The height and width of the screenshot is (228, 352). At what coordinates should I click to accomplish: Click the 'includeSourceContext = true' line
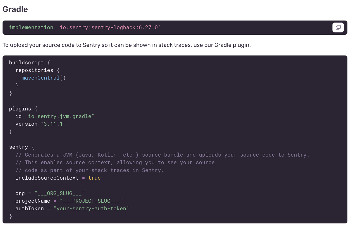58,178
